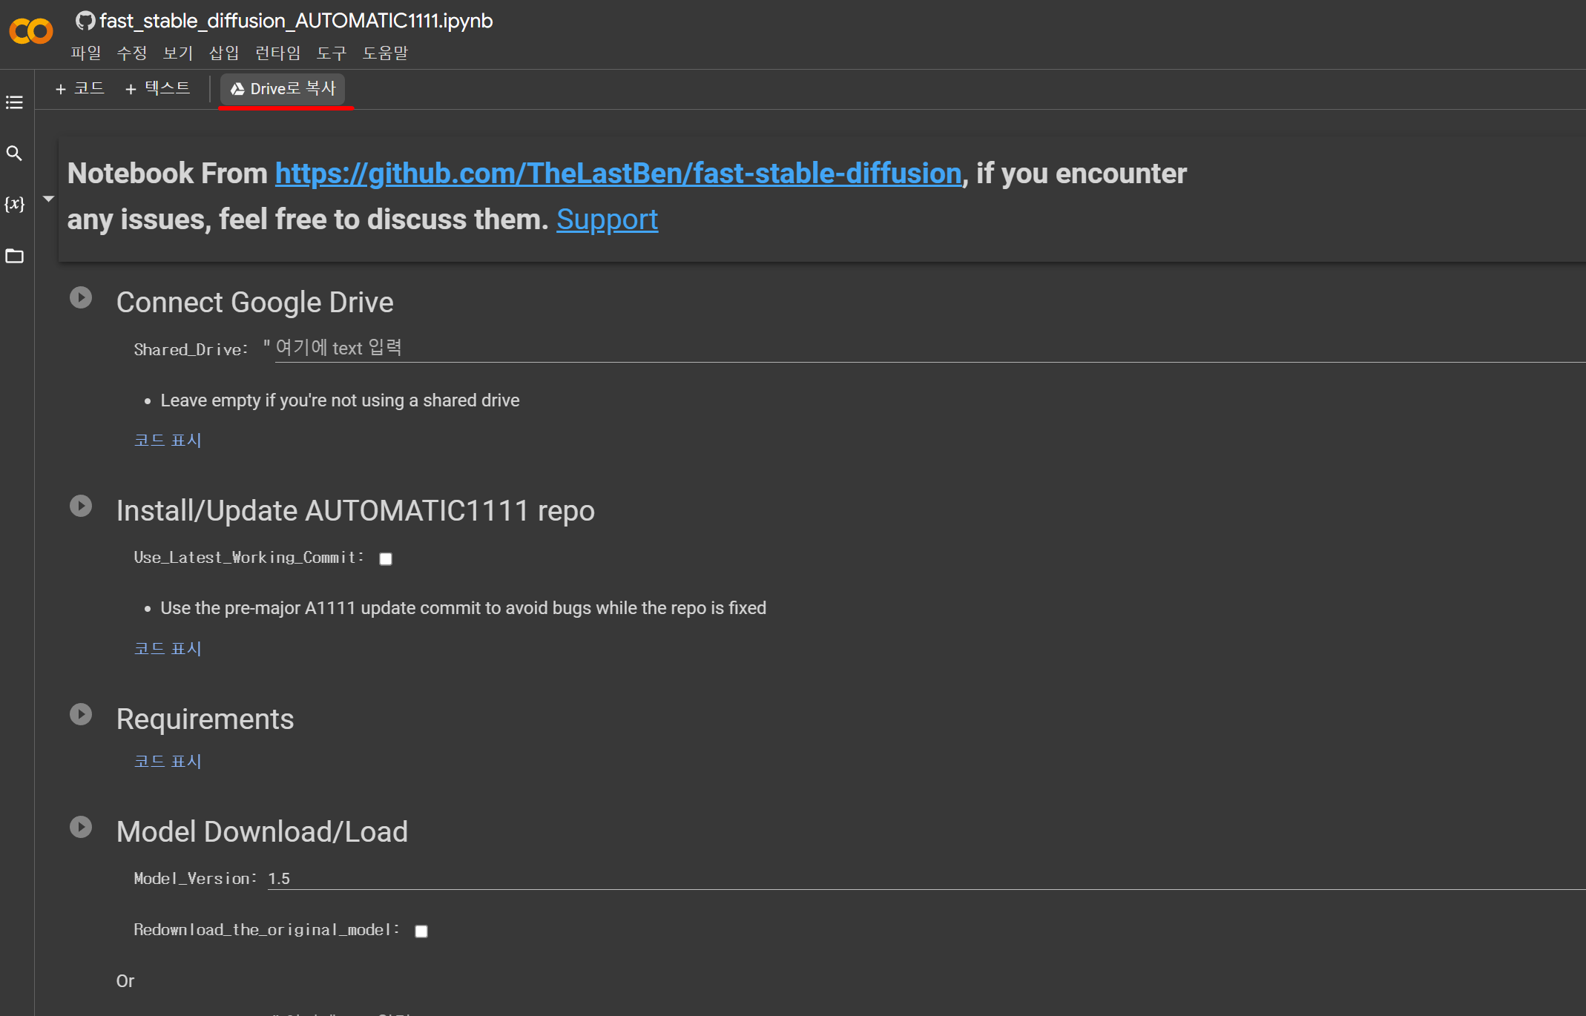Click the Drive로 복사 button
Viewport: 1586px width, 1016px height.
283,89
